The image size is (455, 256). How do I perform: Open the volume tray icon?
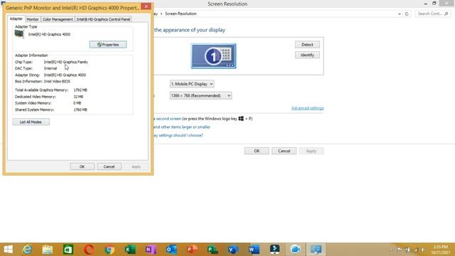pos(424,250)
